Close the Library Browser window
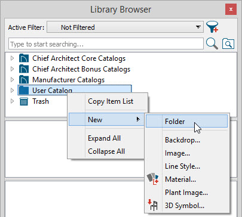Screen dimensions: 242x217 click(x=231, y=10)
